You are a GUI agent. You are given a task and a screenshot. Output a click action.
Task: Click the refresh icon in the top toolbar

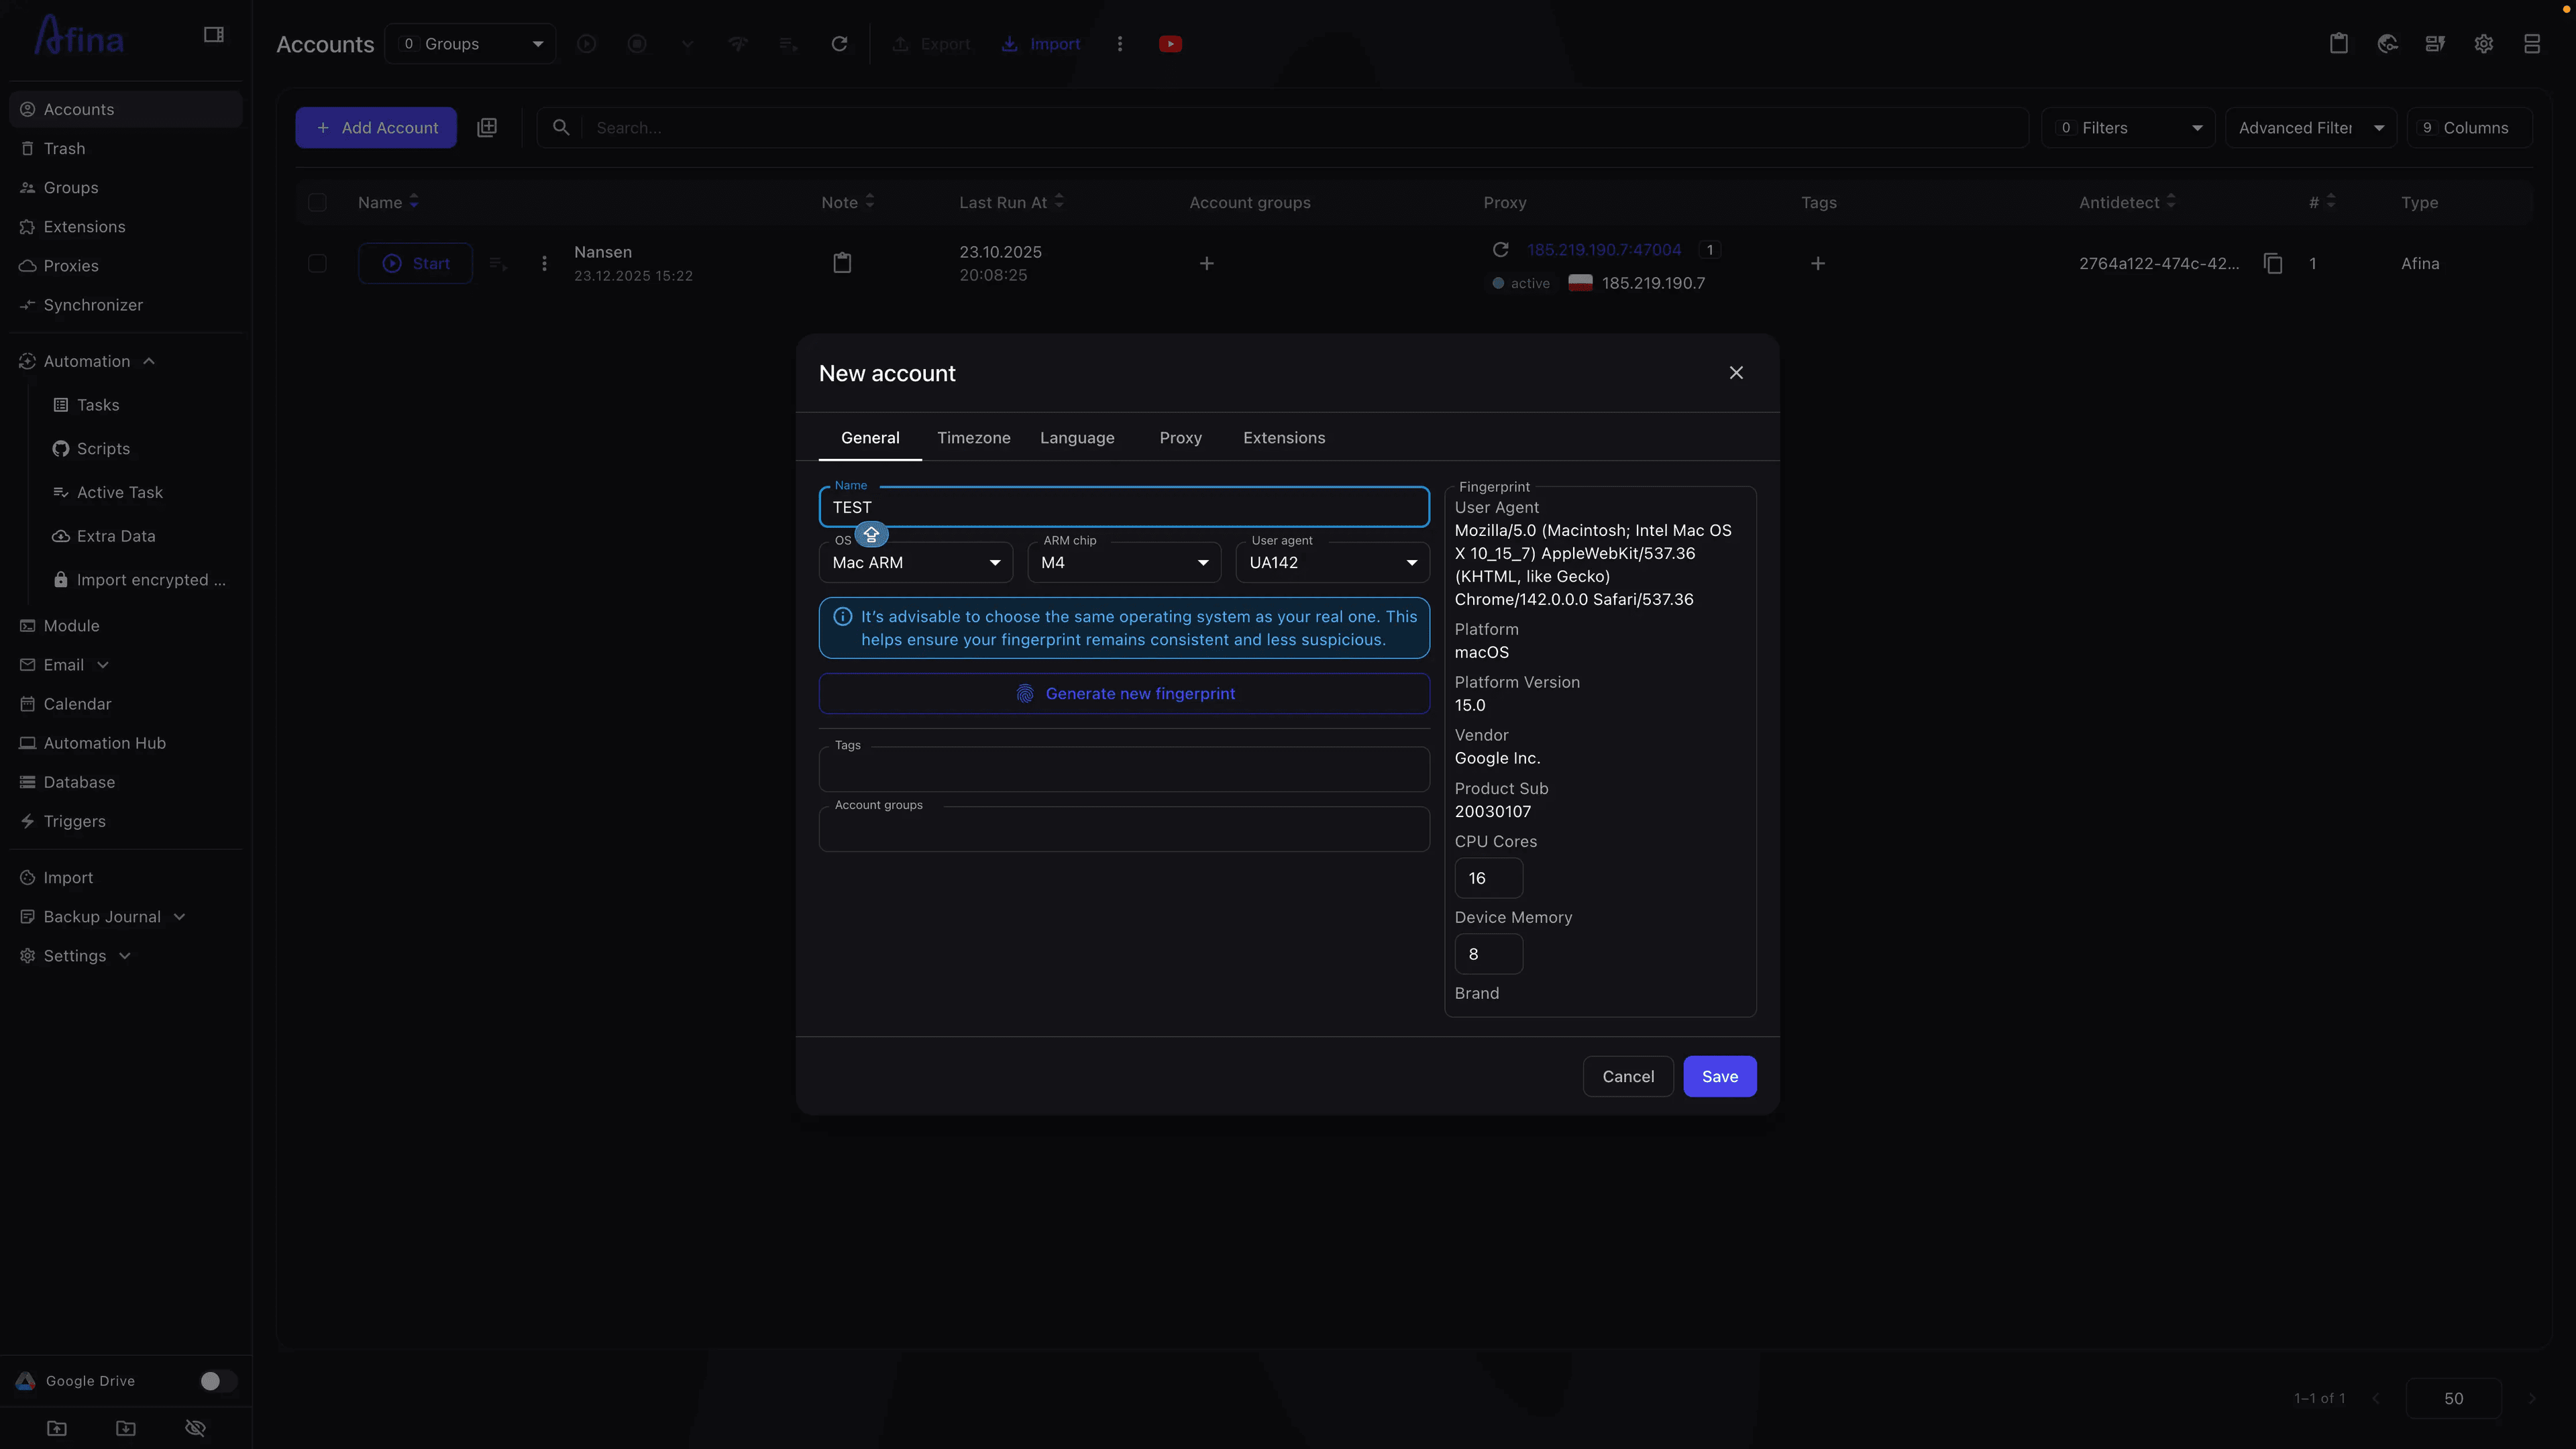[x=840, y=43]
